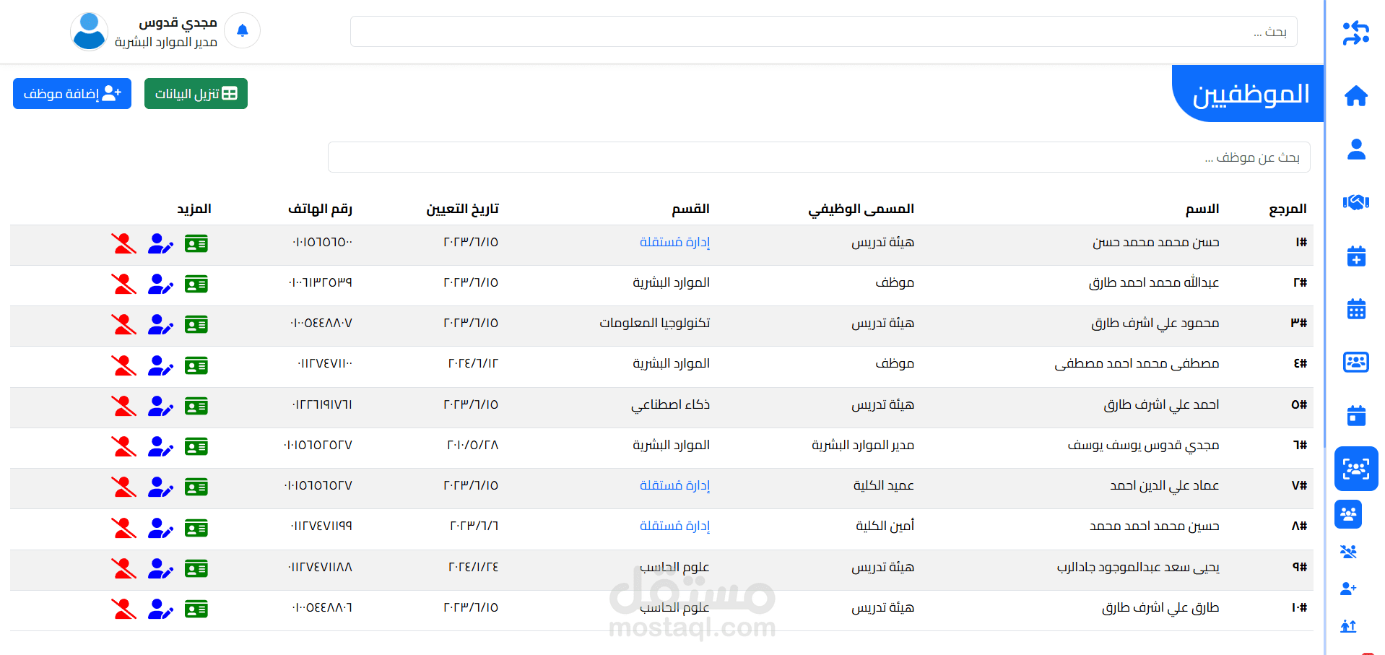Open the handshake sidebar icon
The width and height of the screenshot is (1385, 655).
coord(1356,202)
